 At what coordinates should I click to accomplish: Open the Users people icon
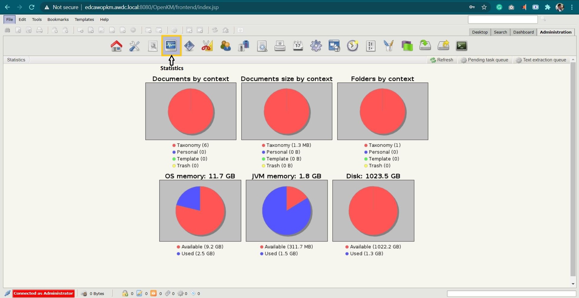tap(225, 46)
